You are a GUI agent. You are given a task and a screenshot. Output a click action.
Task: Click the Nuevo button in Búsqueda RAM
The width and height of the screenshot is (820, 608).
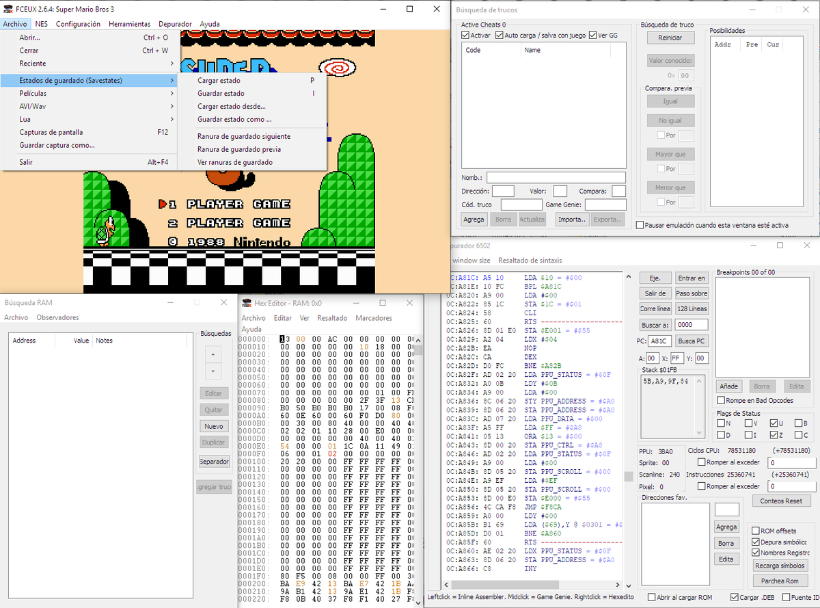[214, 426]
